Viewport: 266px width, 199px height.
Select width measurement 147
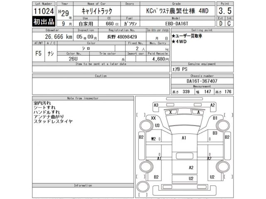(x=207, y=92)
